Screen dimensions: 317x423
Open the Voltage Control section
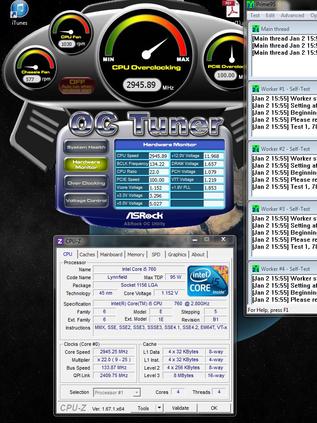click(x=86, y=200)
